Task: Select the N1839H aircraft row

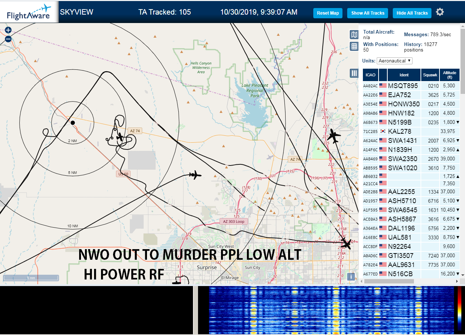Action: point(411,149)
